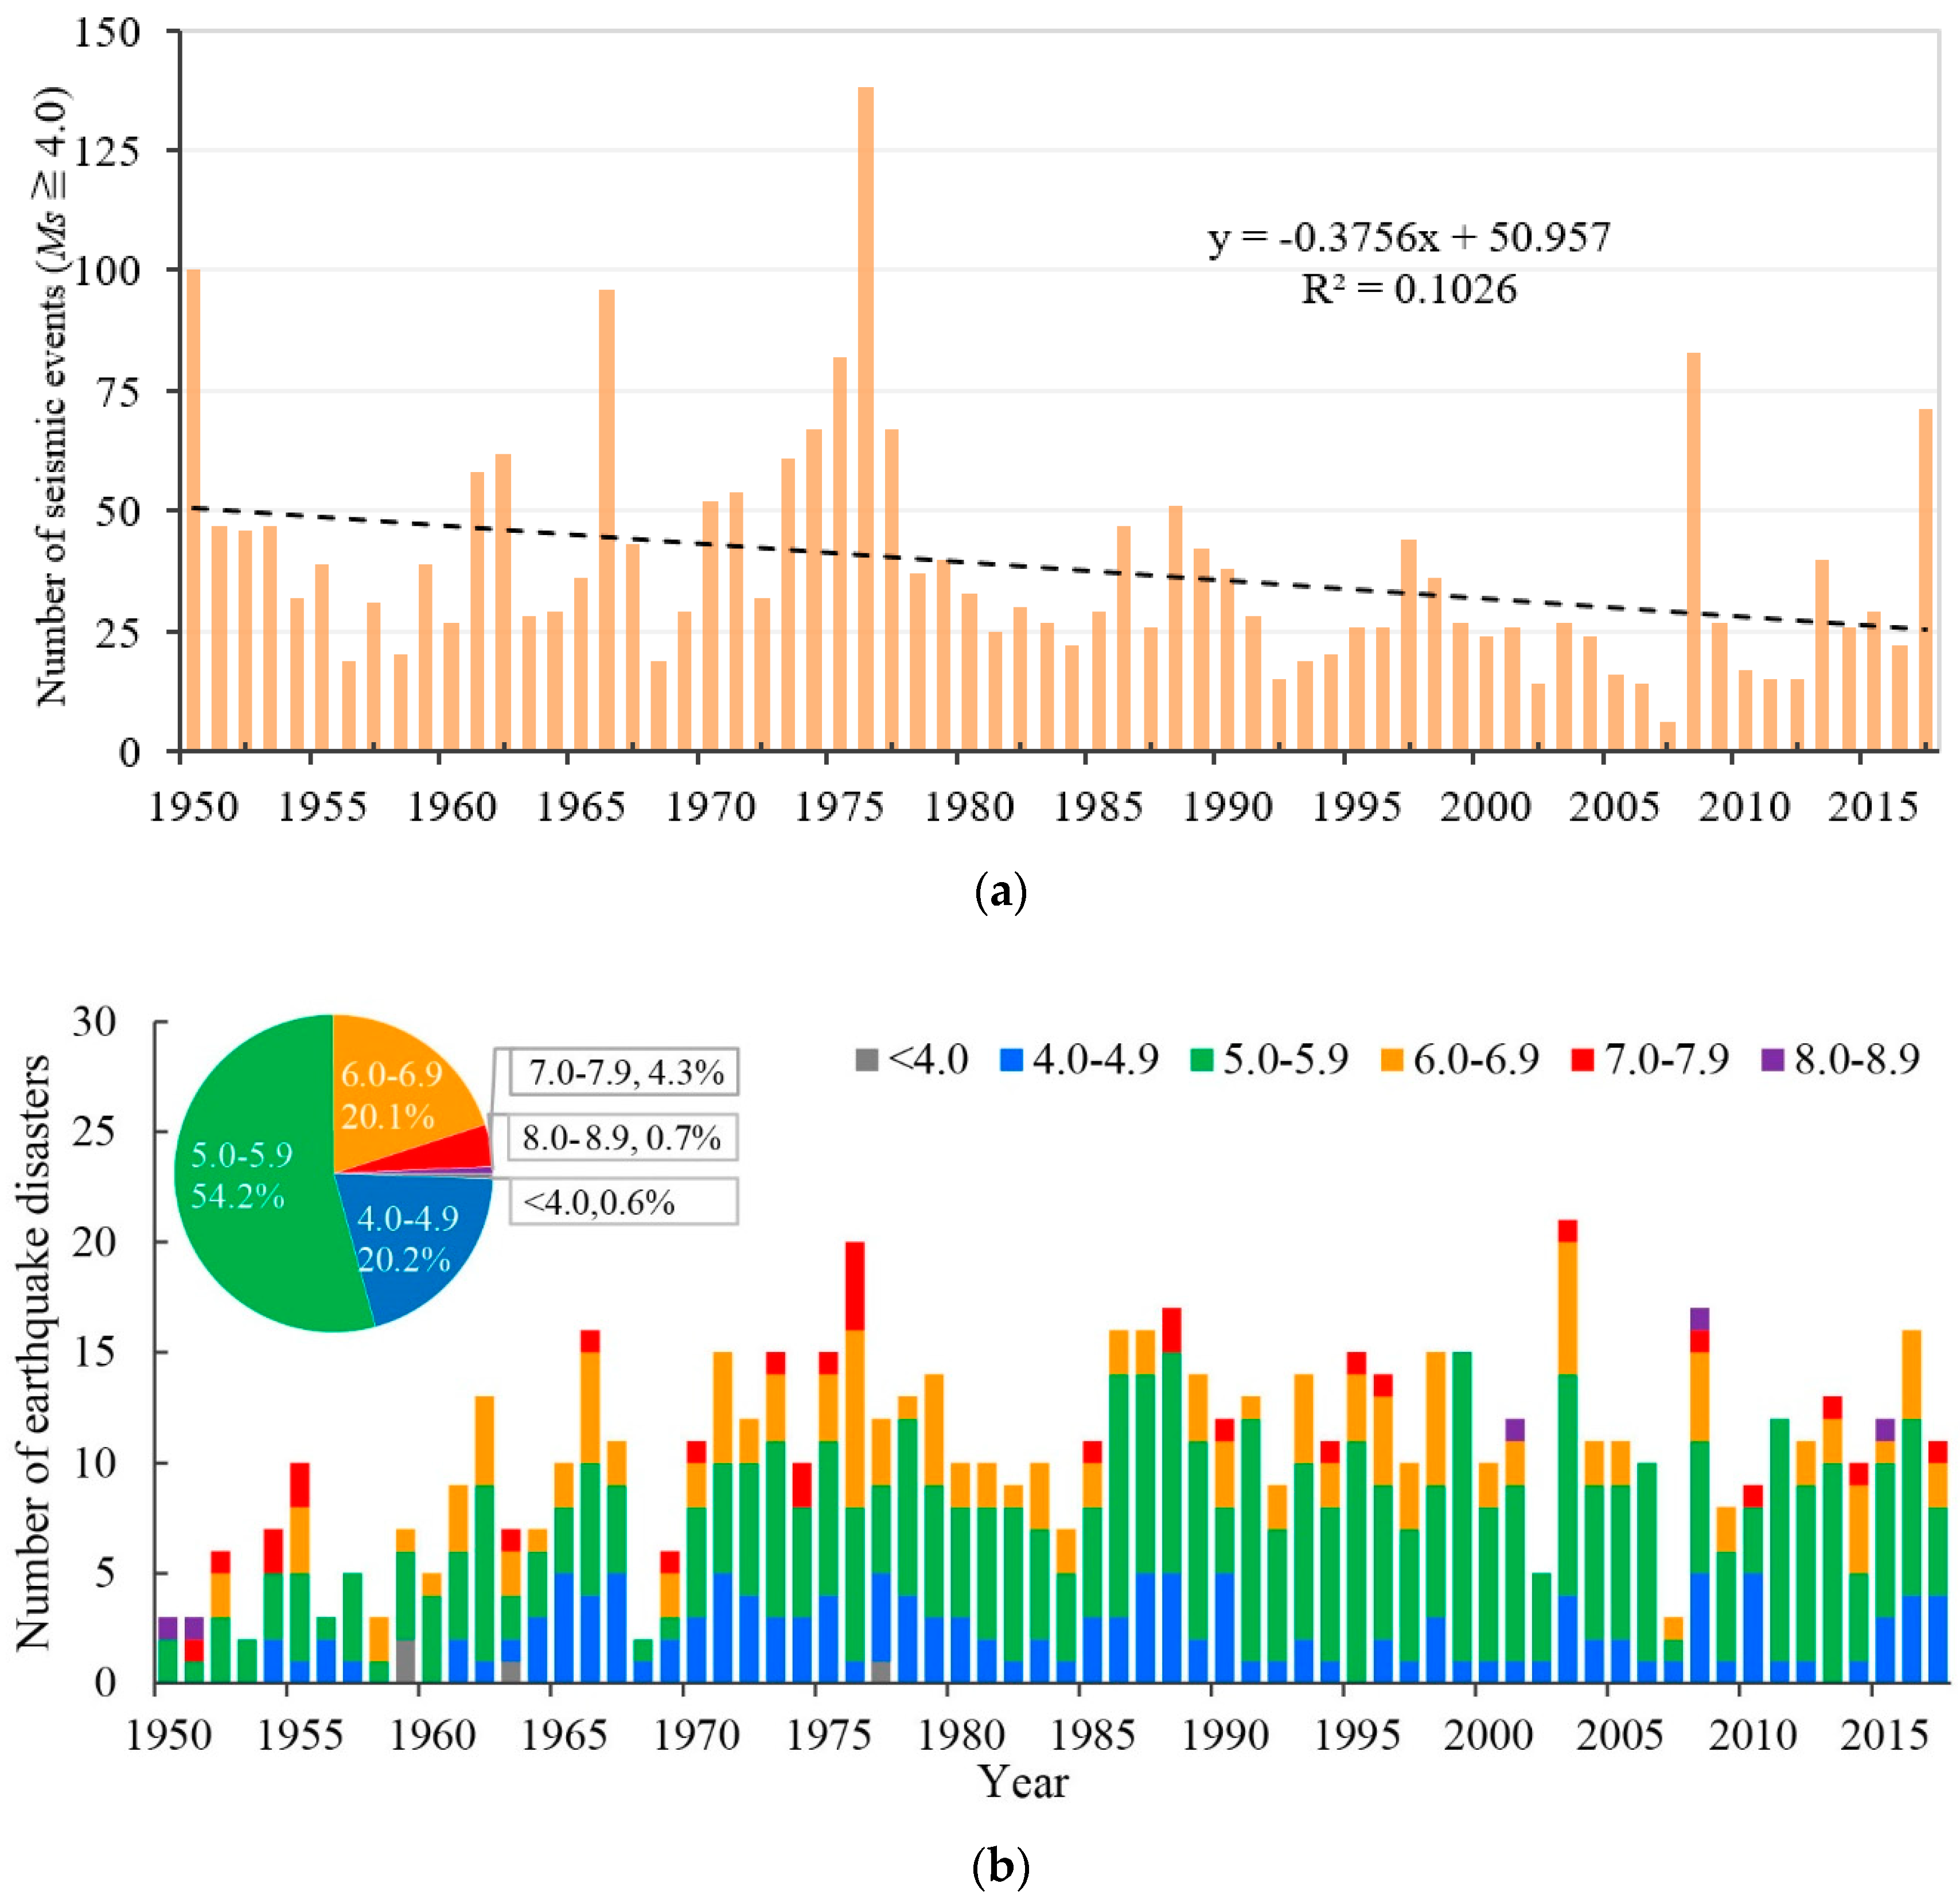This screenshot has width=1960, height=1903.
Task: Click the 2008 bar in top chart
Action: (x=1694, y=550)
